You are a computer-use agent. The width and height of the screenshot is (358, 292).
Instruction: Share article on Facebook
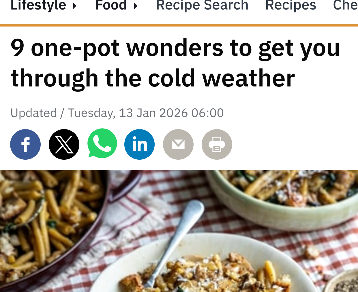(25, 144)
